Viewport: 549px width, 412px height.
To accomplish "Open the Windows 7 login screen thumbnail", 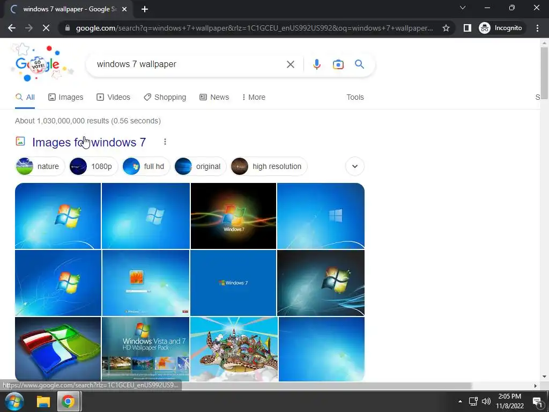I will (x=146, y=283).
